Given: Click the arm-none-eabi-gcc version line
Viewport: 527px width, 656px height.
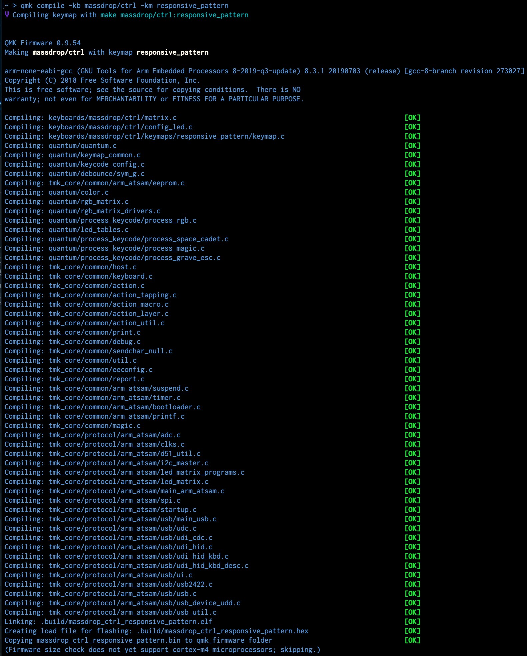Looking at the screenshot, I should tap(264, 71).
